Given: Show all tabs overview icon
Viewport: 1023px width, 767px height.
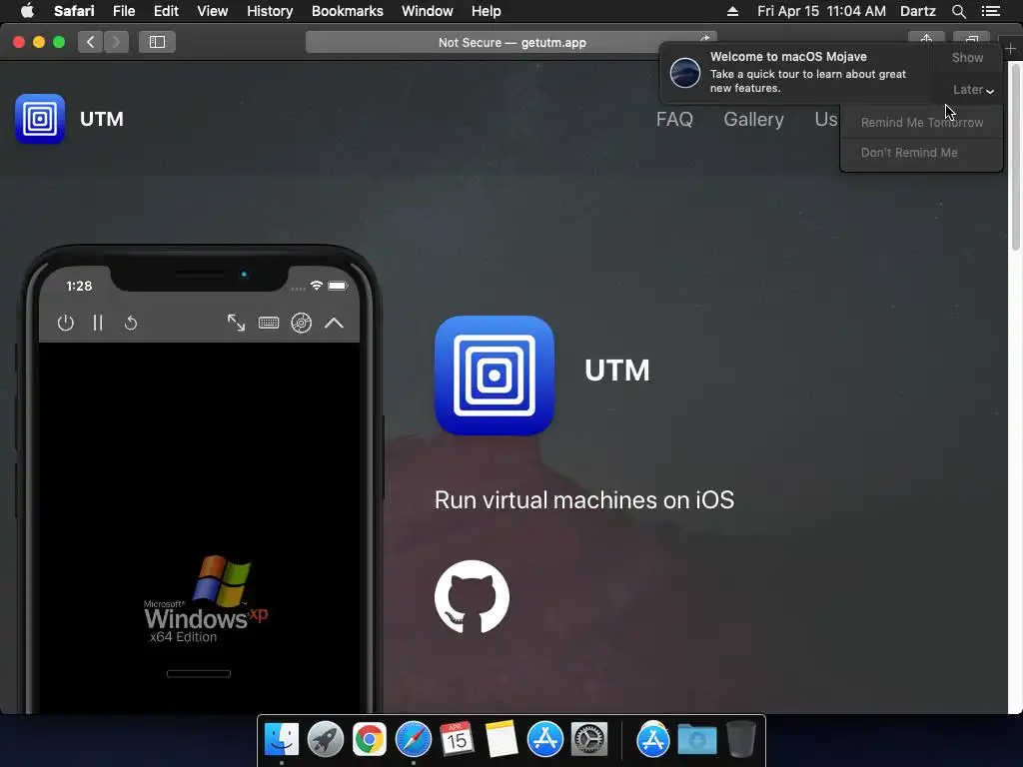Looking at the screenshot, I should click(x=971, y=38).
